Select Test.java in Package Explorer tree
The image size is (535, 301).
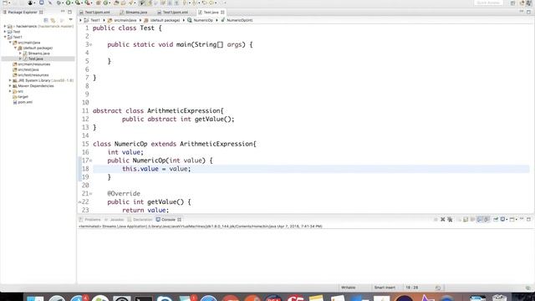tap(35, 59)
